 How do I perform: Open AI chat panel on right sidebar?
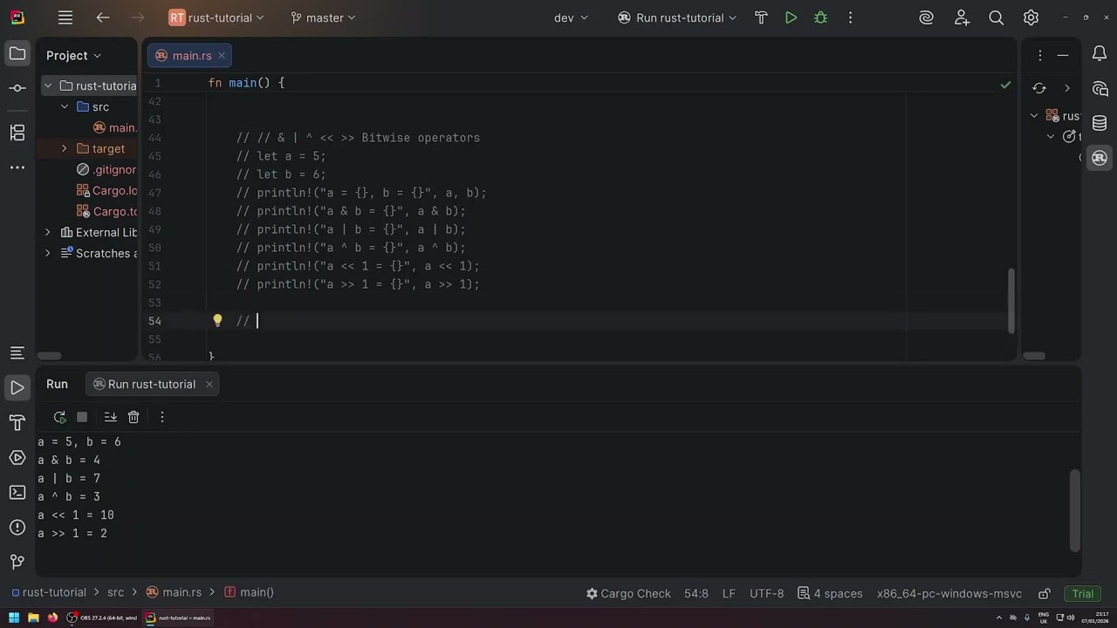pos(1100,89)
